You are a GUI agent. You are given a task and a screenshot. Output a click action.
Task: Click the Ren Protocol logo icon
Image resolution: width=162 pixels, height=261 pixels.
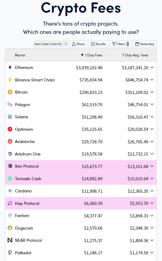coord(10,166)
